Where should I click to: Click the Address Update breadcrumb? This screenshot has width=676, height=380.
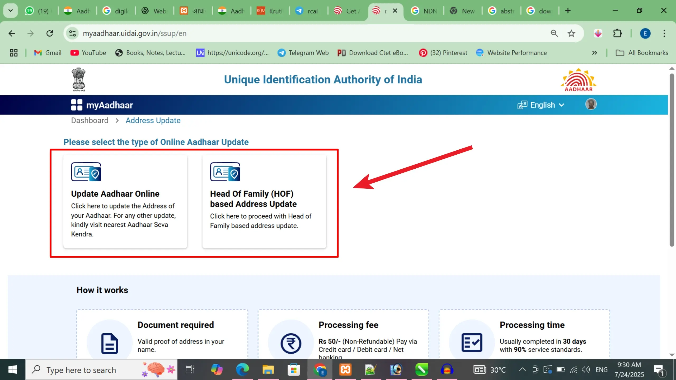pos(153,121)
